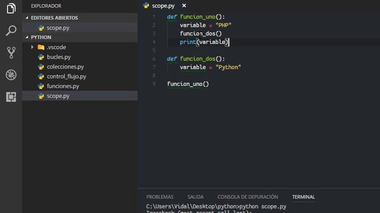The width and height of the screenshot is (380, 213).
Task: Click 'def funcion_dos():' on line 6
Action: [x=196, y=59]
